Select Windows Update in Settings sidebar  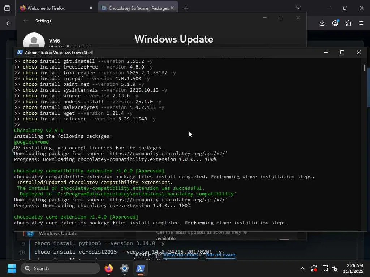point(58,233)
